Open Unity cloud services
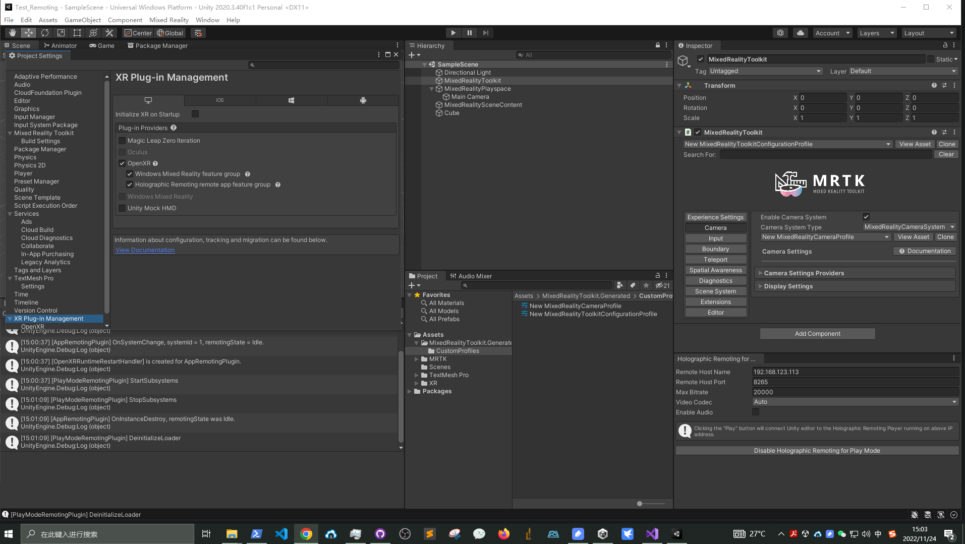The width and height of the screenshot is (965, 544). 800,32
